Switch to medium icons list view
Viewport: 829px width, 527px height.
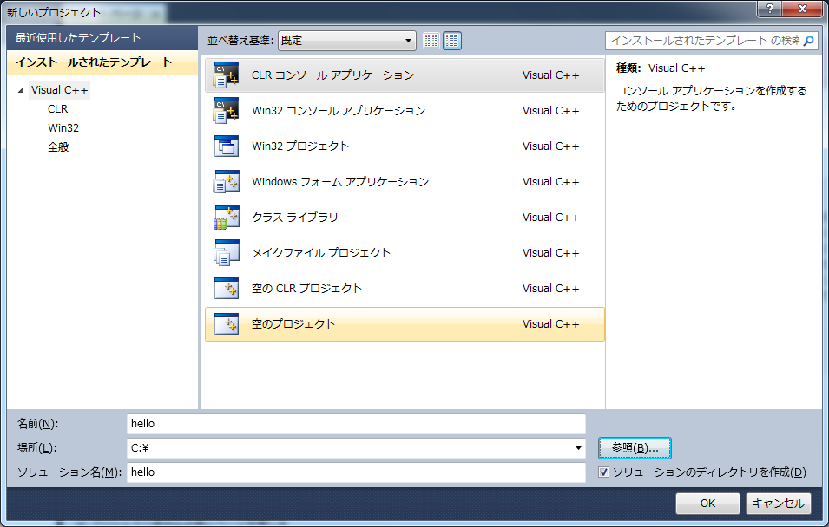pos(452,41)
